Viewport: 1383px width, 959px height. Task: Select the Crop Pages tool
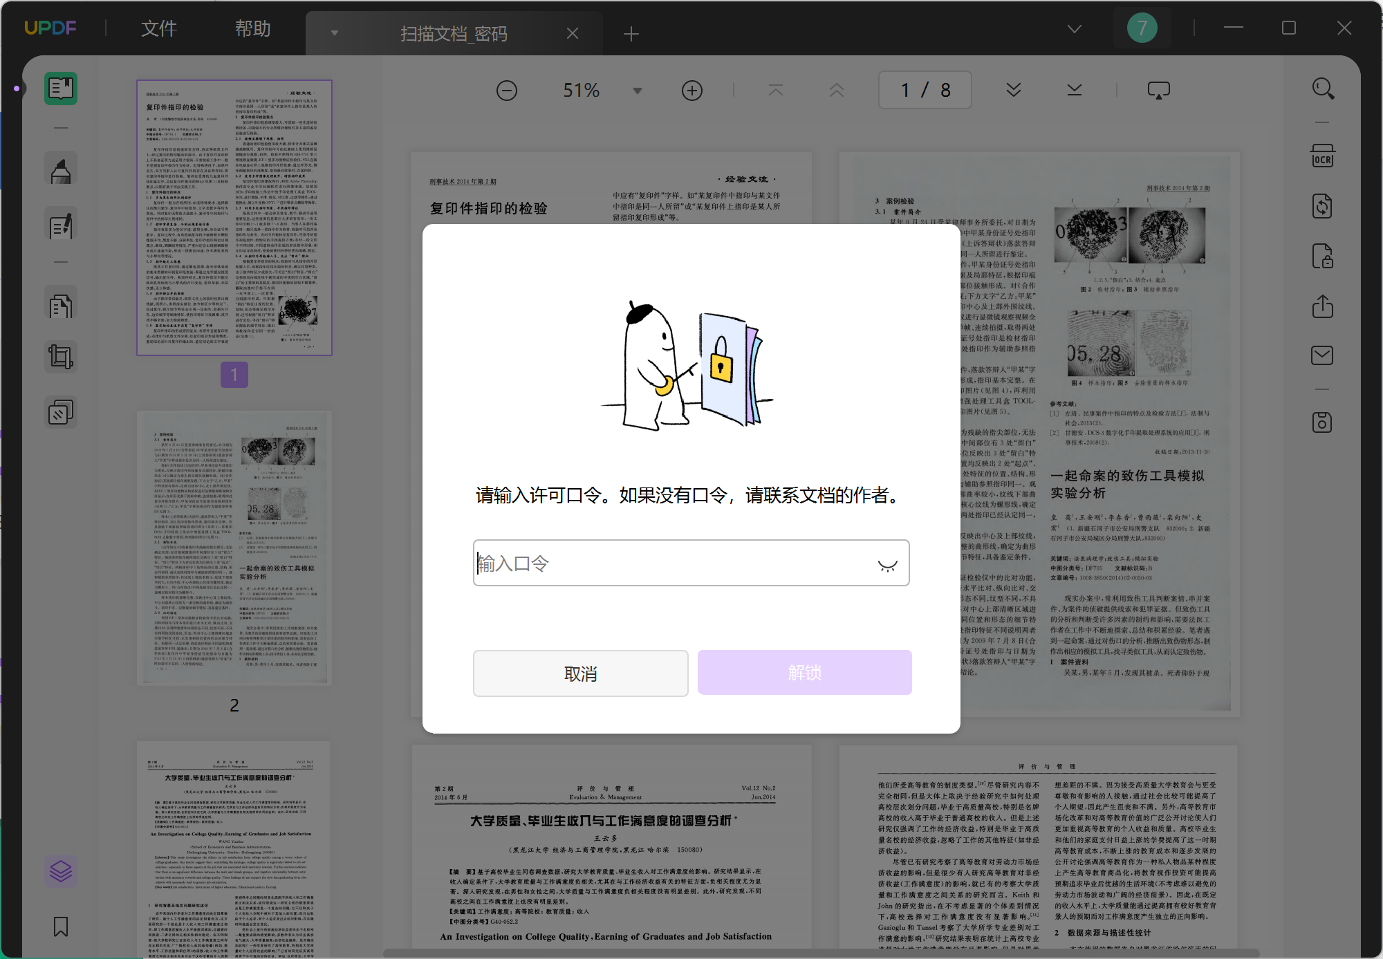[61, 357]
